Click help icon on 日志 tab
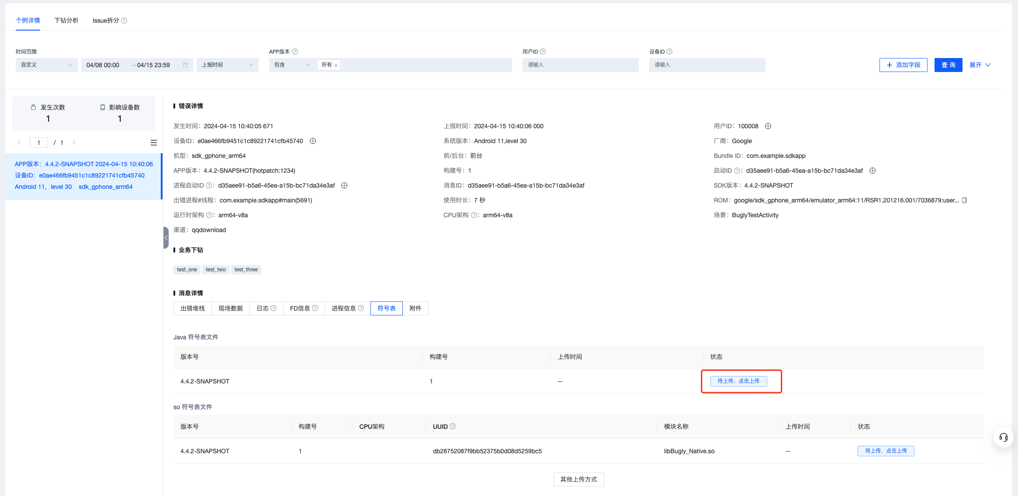 (274, 308)
